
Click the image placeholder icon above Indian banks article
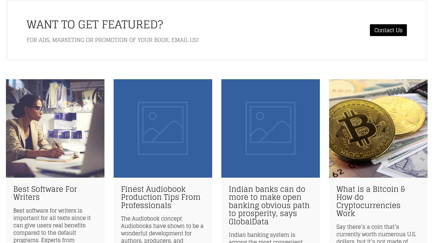270,128
